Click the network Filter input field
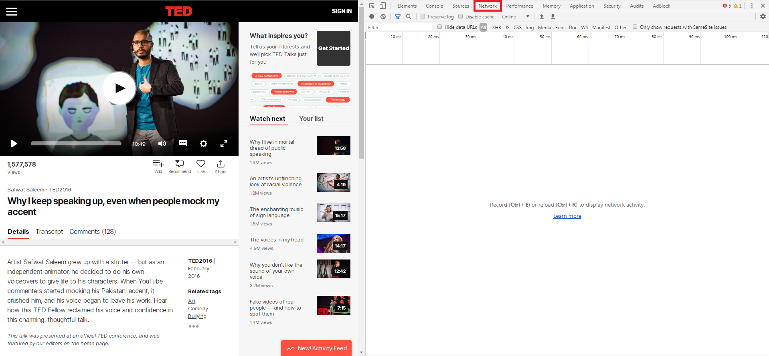The width and height of the screenshot is (769, 356). [399, 27]
